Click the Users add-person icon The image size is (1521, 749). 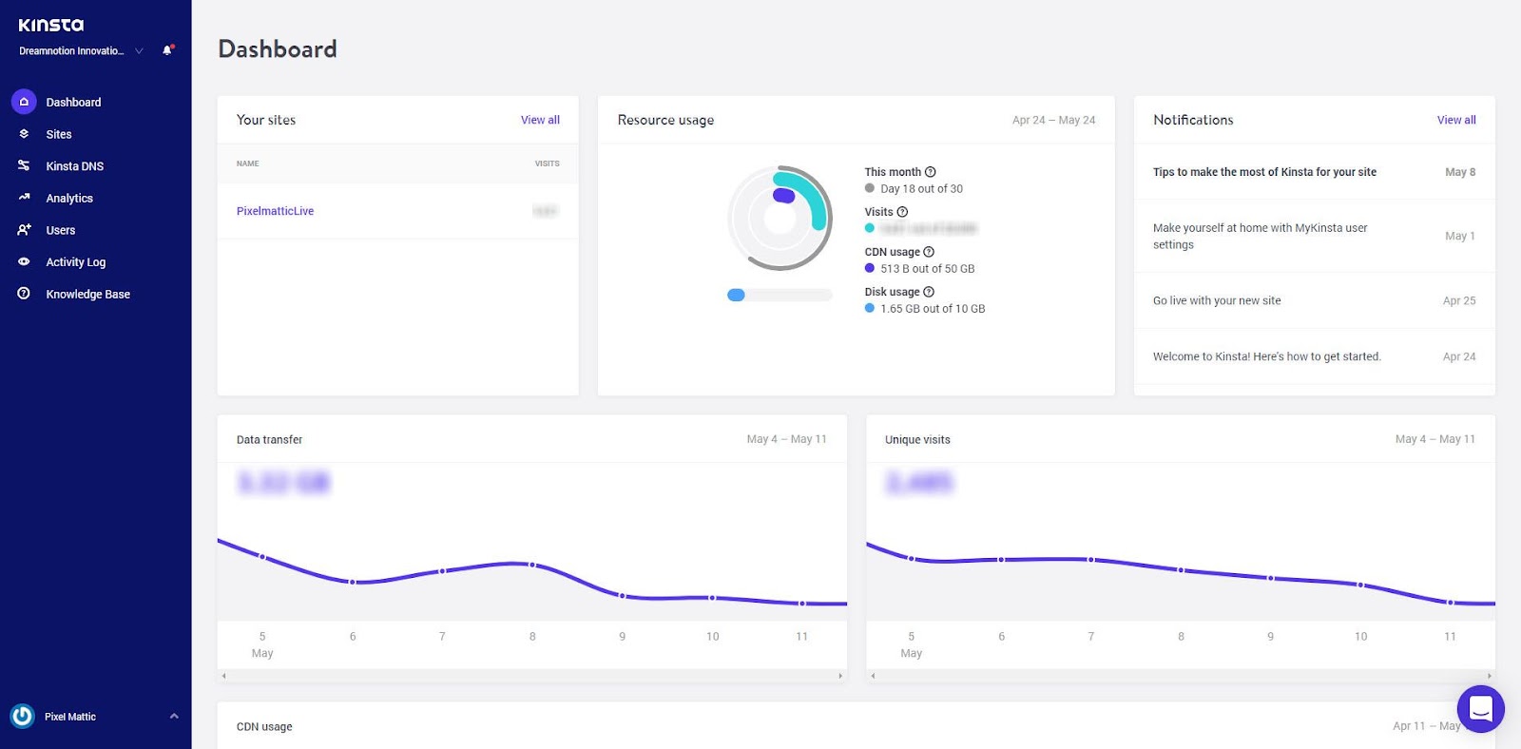click(24, 230)
